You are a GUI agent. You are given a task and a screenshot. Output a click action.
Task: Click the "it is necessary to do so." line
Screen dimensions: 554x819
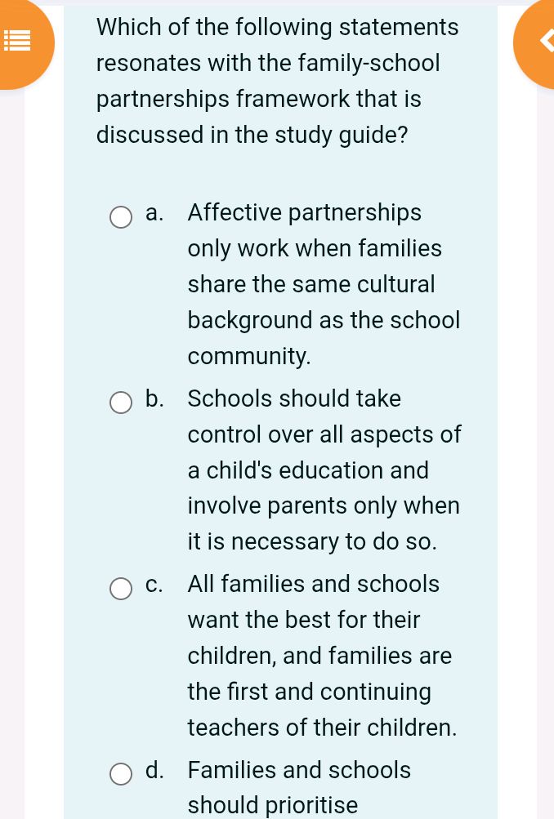312,541
